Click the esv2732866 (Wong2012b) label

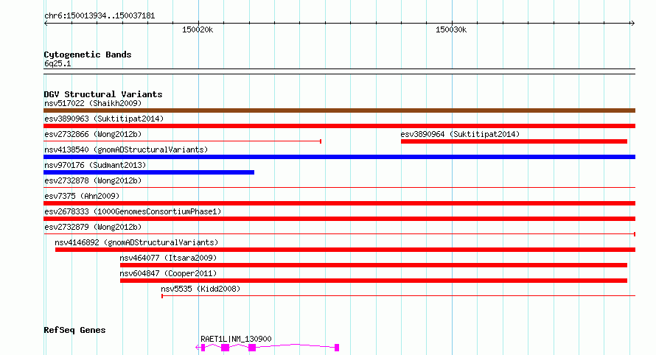(x=93, y=134)
